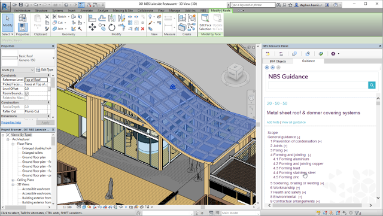
Task: Expand Prevention of condensation guidance section
Action: coord(320,141)
